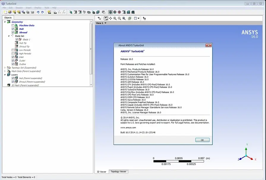This screenshot has width=266, height=180.
Task: Enable the High Periodic checkbox
Action: tap(13, 53)
